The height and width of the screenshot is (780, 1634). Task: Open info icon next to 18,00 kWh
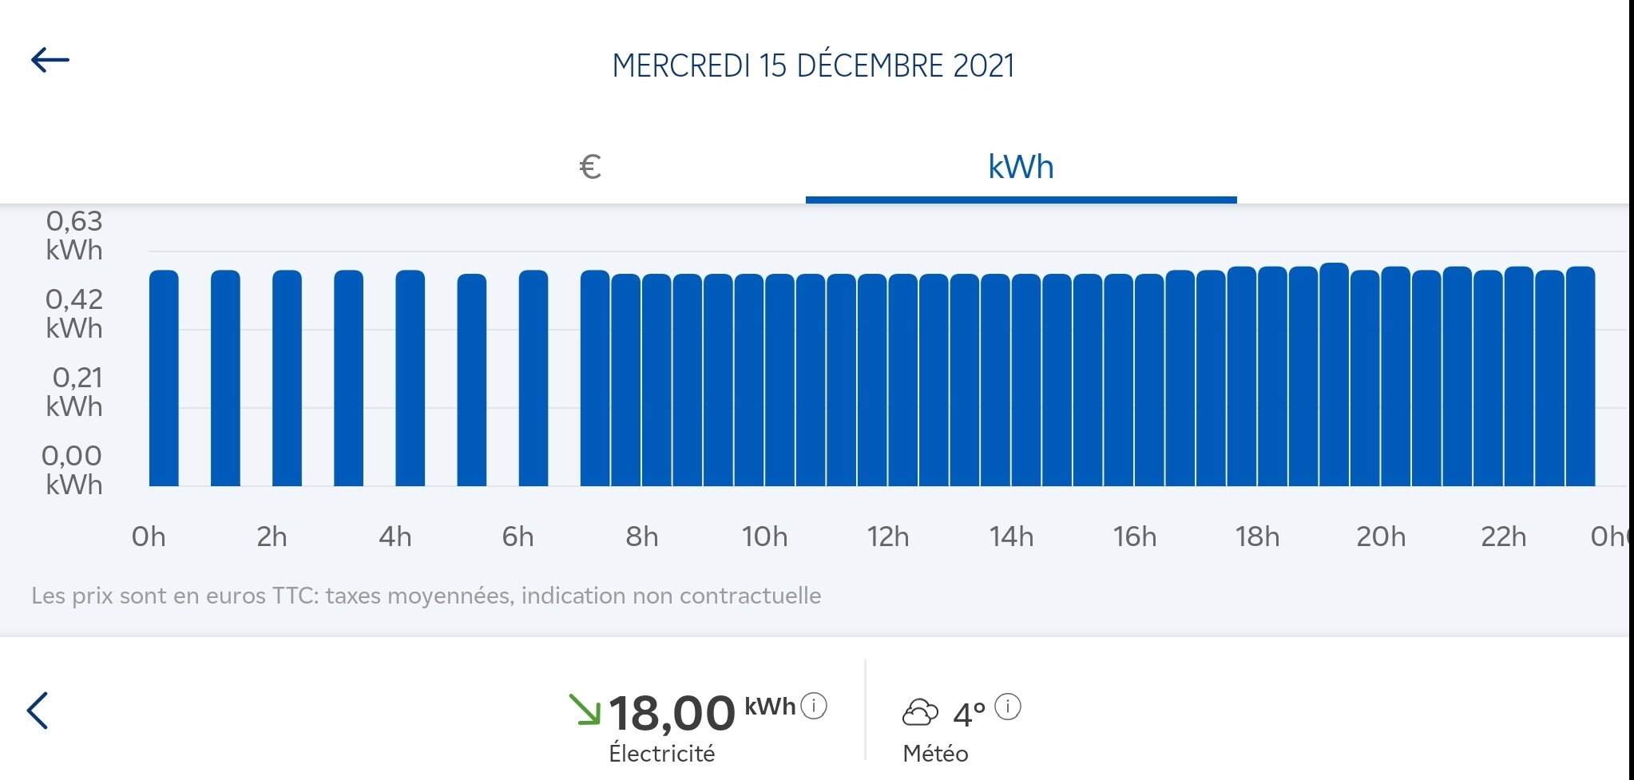click(x=814, y=706)
